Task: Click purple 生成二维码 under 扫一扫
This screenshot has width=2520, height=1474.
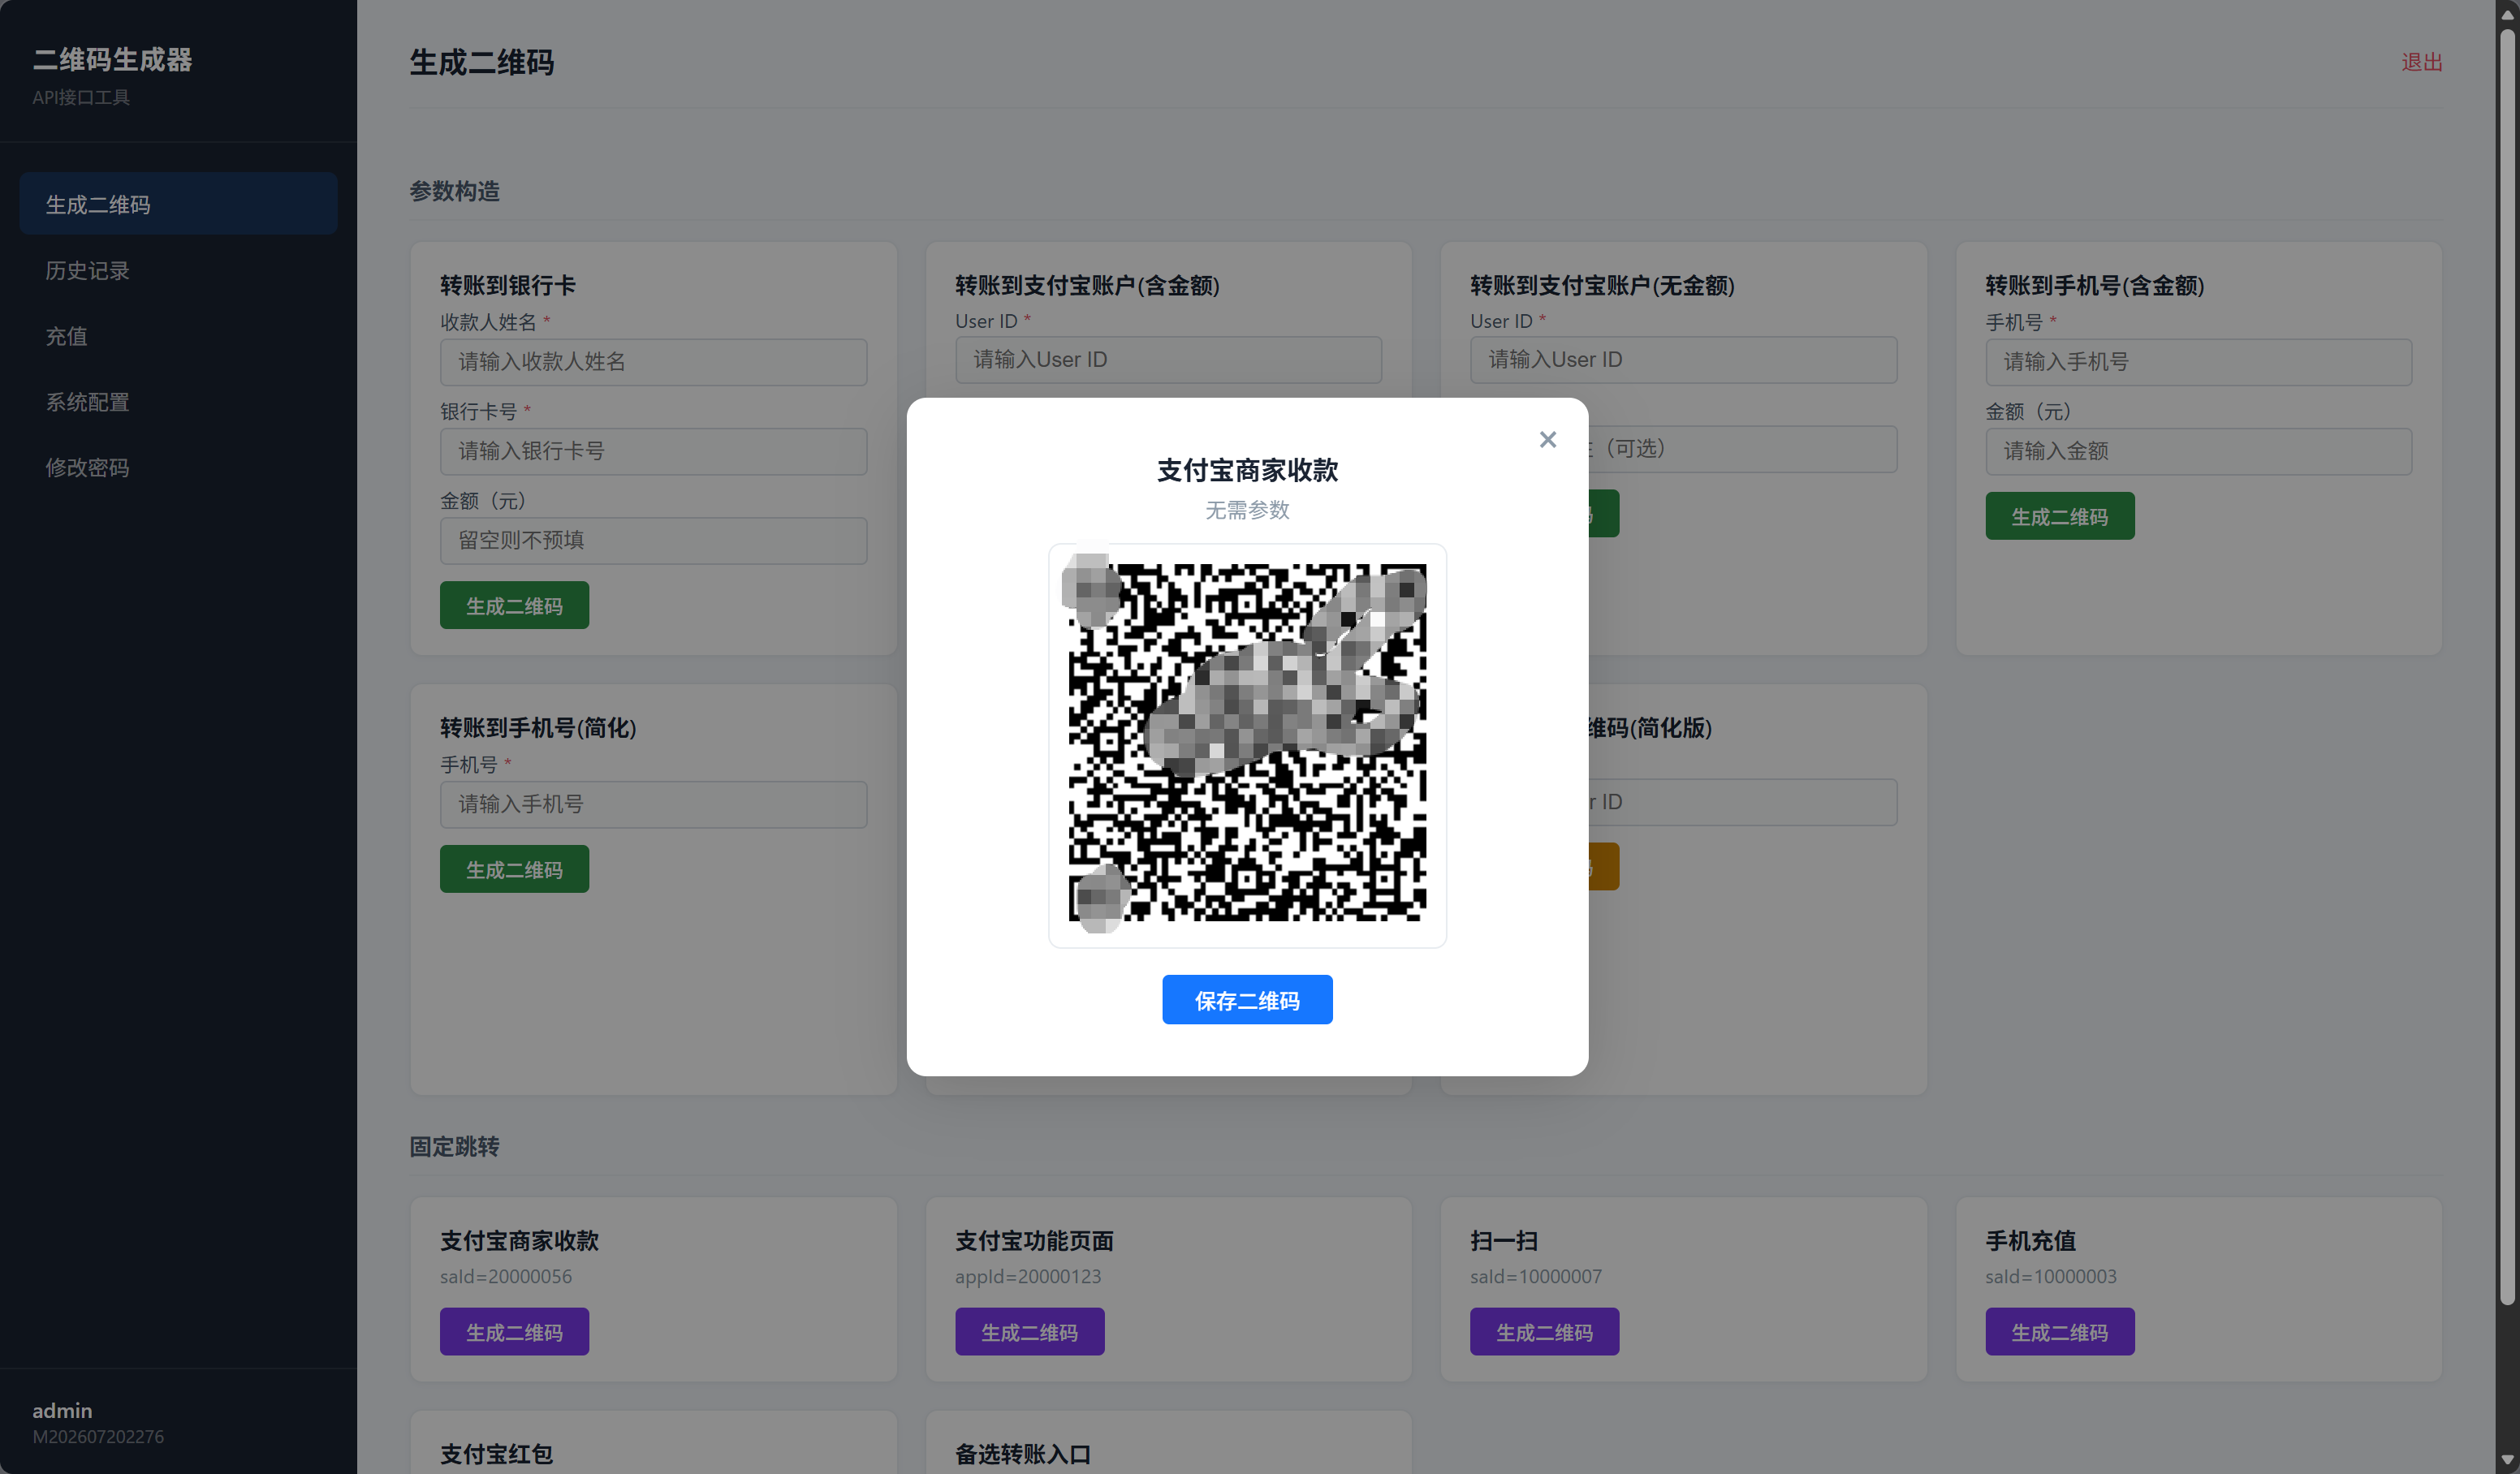Action: pos(1544,1332)
